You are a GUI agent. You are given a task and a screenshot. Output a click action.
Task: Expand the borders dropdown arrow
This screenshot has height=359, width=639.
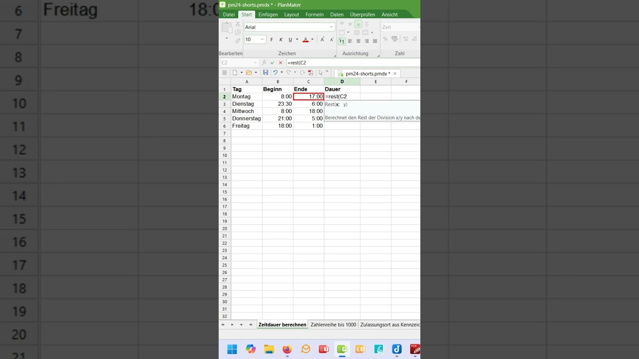(x=348, y=32)
